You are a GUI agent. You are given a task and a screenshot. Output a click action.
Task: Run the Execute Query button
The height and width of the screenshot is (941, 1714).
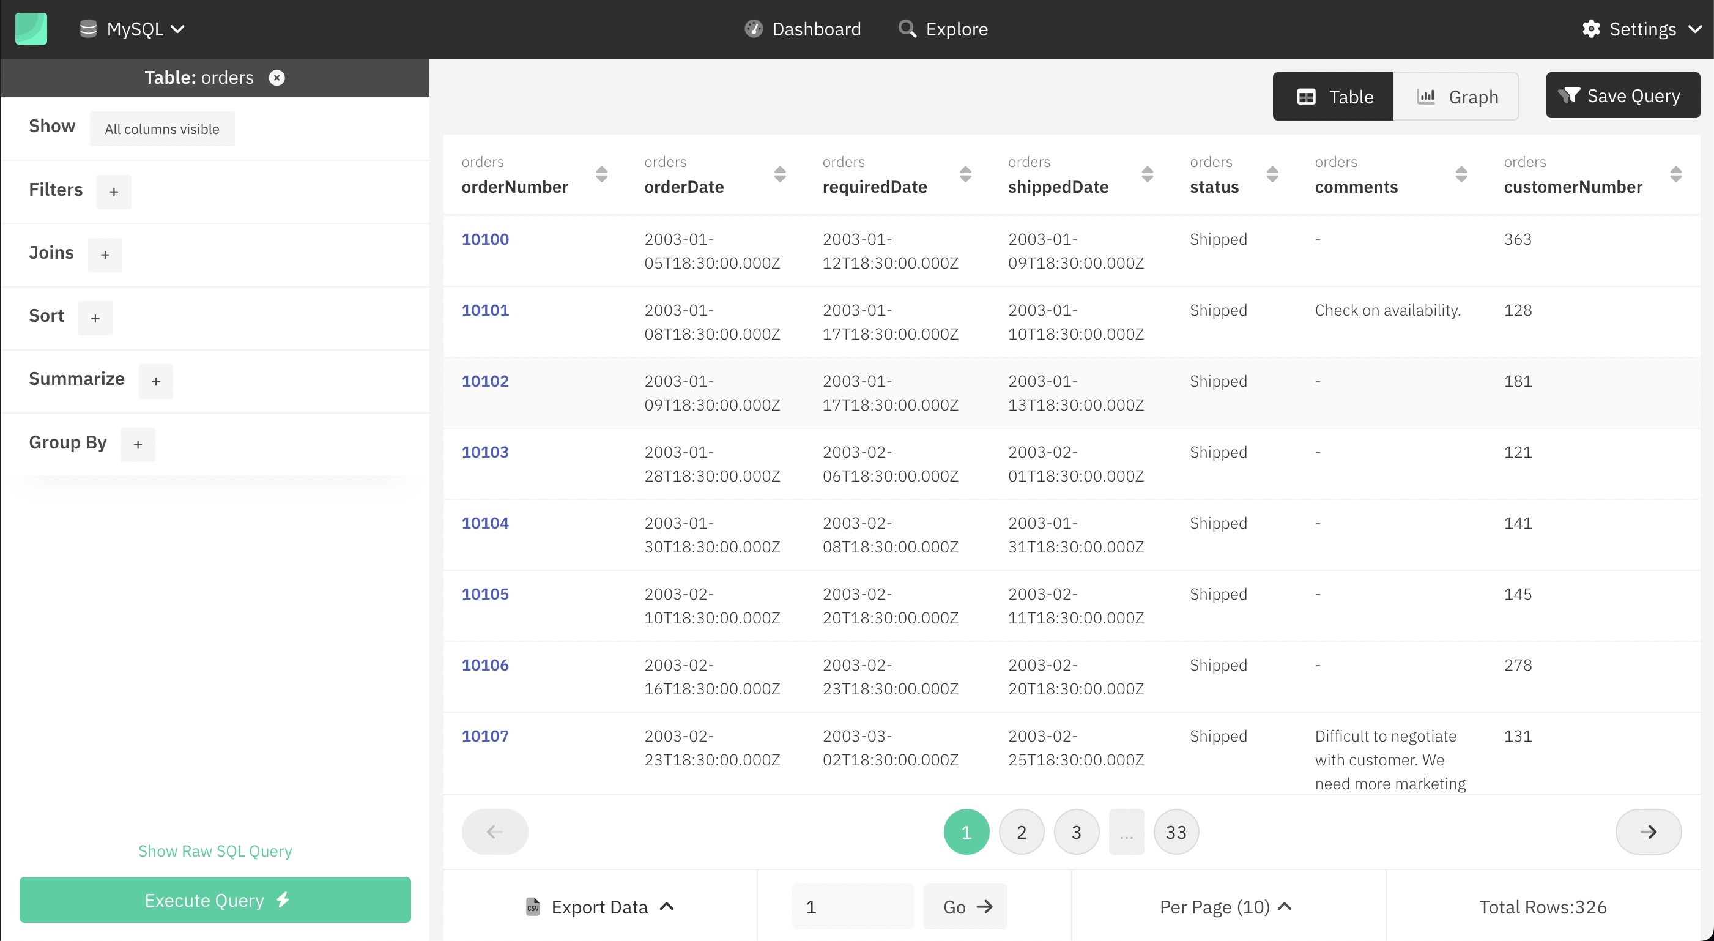[x=215, y=900]
